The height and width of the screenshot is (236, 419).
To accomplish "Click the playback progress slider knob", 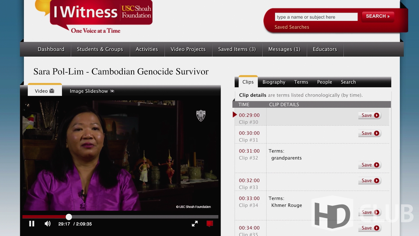I will pyautogui.click(x=69, y=217).
